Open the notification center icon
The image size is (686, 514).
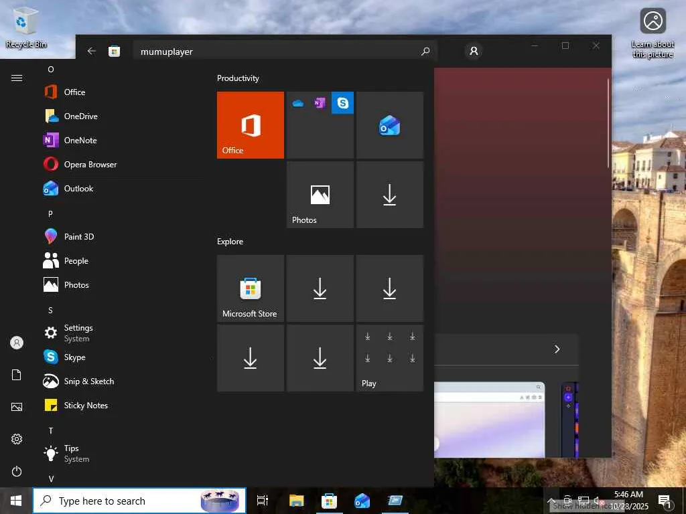point(665,501)
